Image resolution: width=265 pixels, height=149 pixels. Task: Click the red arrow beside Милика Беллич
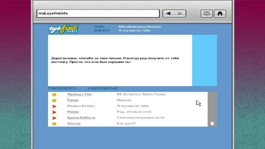point(54,106)
